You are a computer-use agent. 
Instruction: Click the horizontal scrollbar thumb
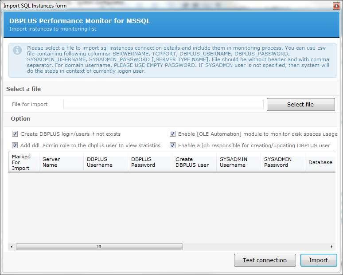coord(99,247)
